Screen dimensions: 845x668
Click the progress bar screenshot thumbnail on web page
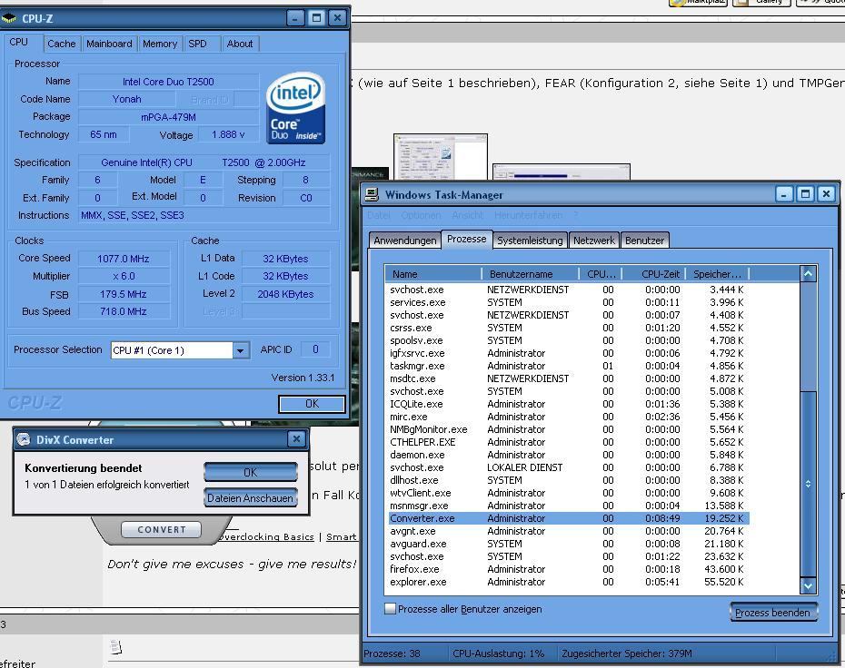coord(561,172)
